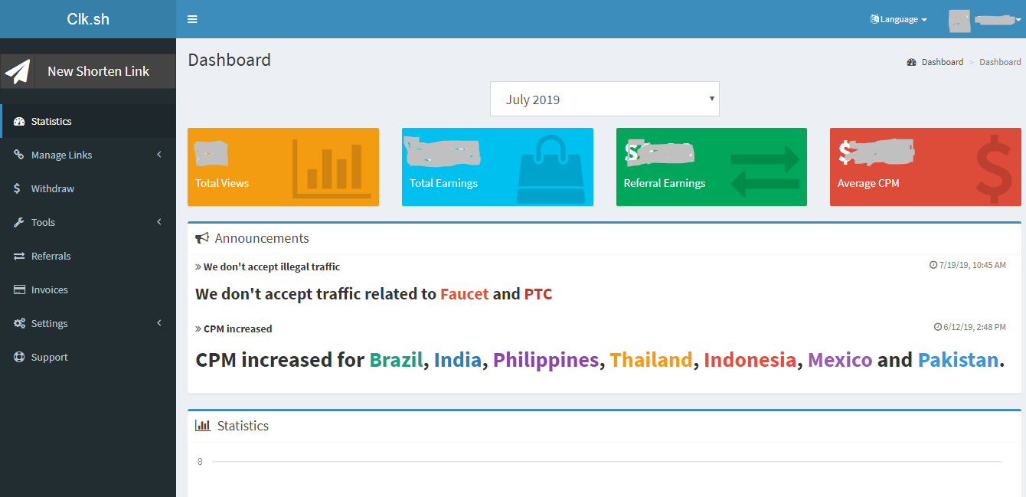Click the Dashboard breadcrumb link
Viewport: 1026px width, 497px height.
(x=942, y=62)
